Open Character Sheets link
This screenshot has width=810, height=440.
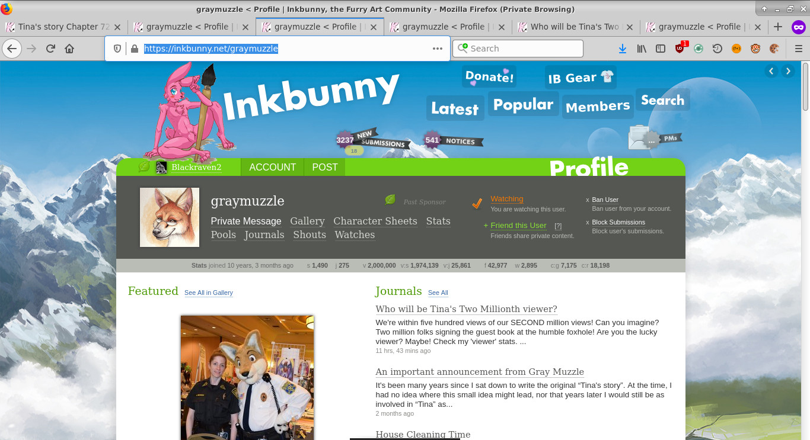click(375, 221)
